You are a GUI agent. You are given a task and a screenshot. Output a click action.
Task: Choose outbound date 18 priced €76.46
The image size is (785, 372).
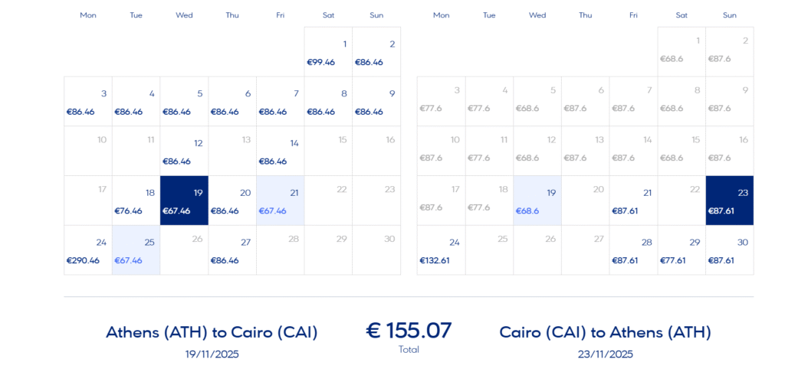click(x=136, y=201)
